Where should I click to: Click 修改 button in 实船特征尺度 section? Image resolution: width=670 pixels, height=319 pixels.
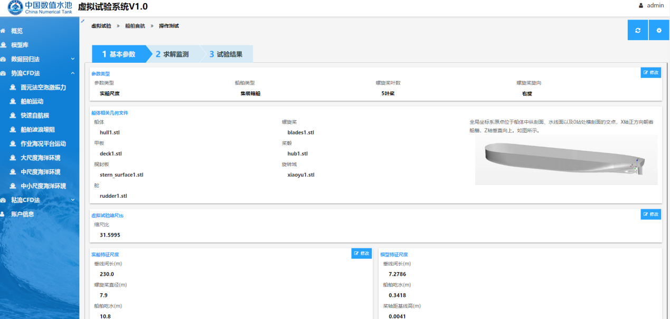[x=362, y=254]
